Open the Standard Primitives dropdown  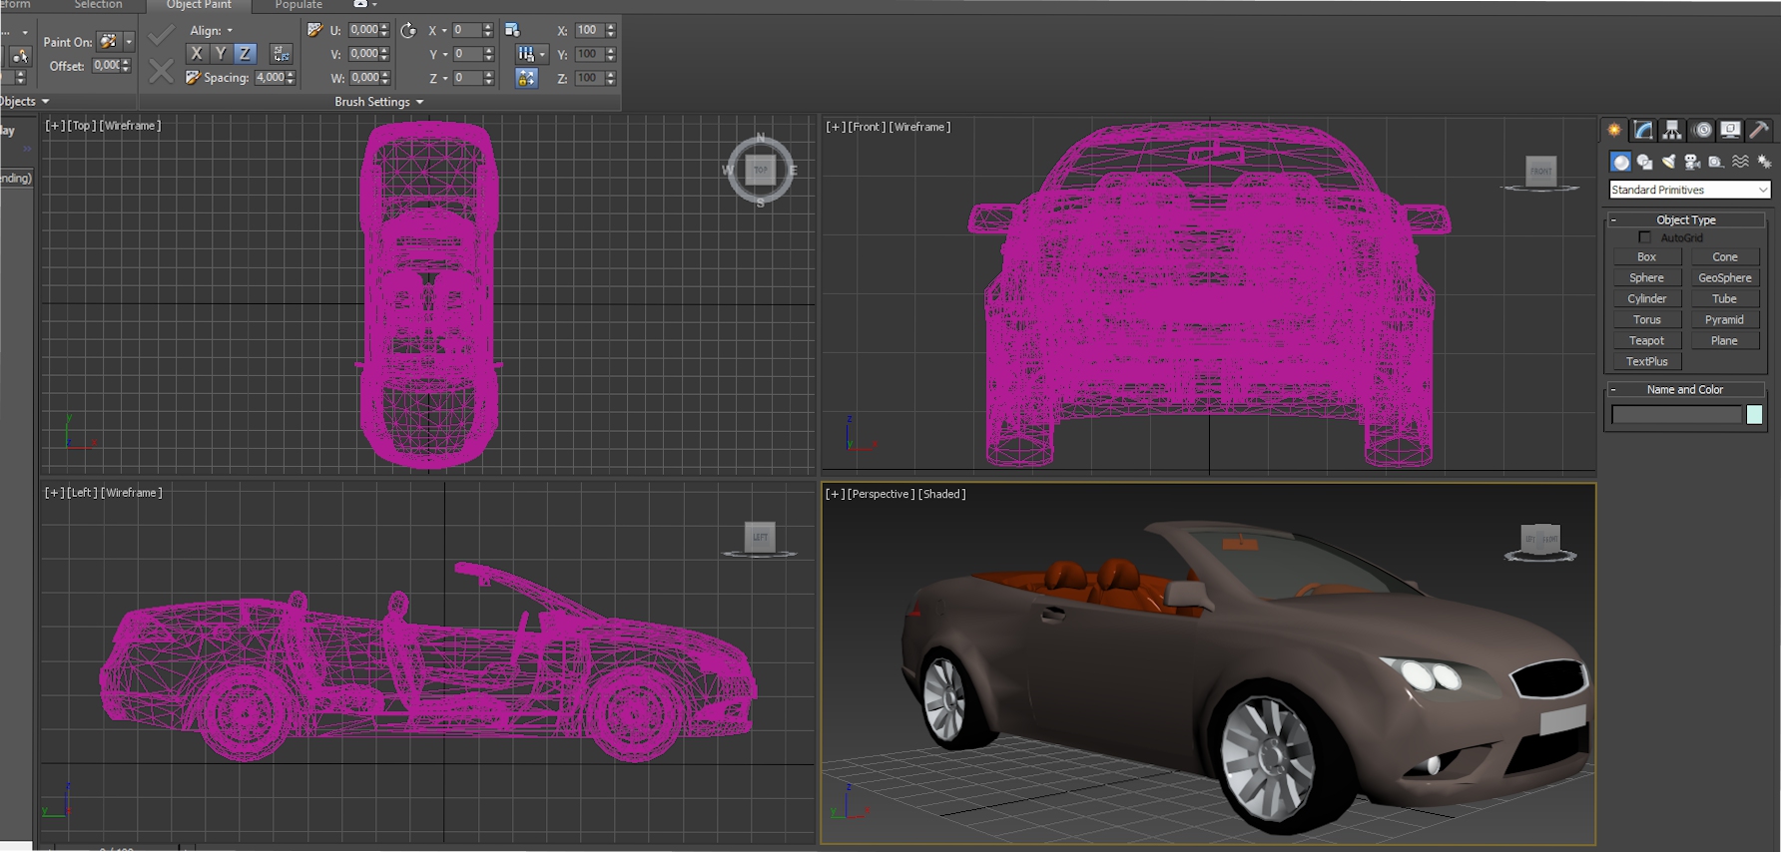point(1689,190)
